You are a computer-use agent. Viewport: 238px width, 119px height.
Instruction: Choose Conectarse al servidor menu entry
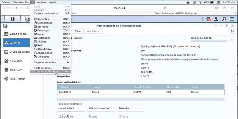point(51,71)
